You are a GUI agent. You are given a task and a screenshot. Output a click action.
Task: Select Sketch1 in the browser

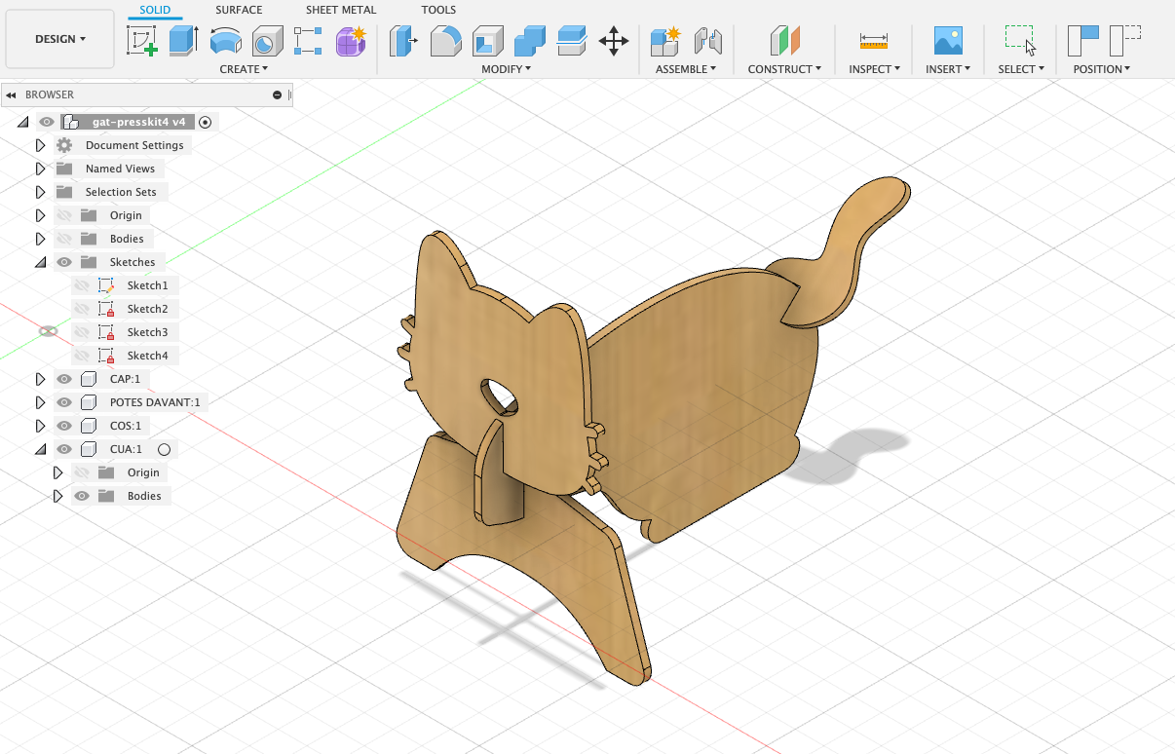pyautogui.click(x=147, y=284)
